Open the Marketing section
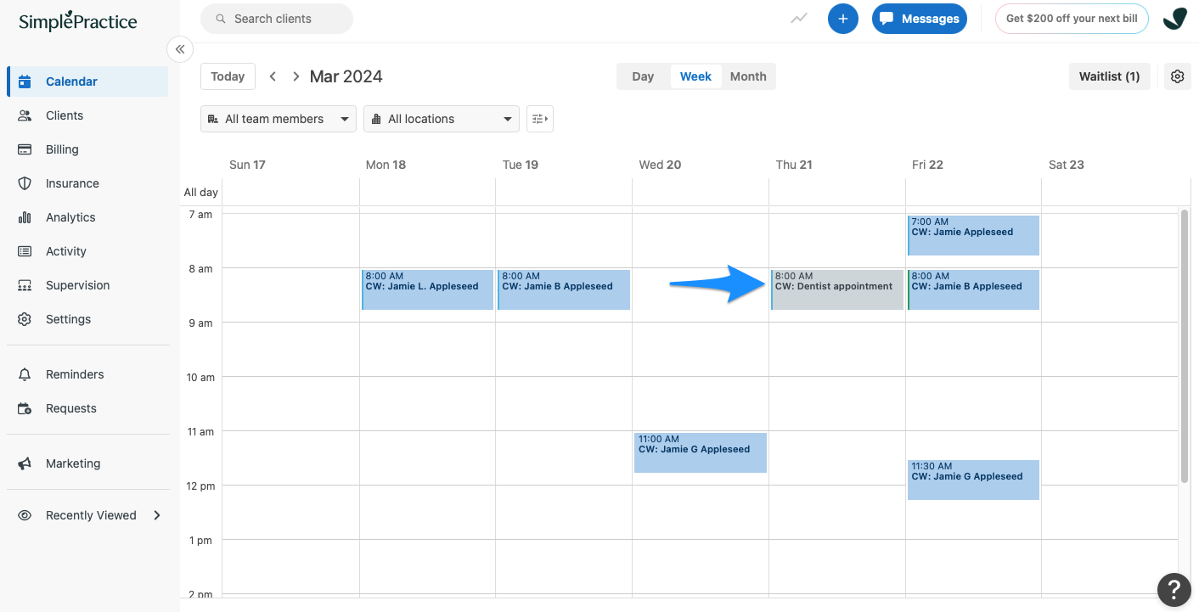The width and height of the screenshot is (1199, 612). pyautogui.click(x=72, y=463)
